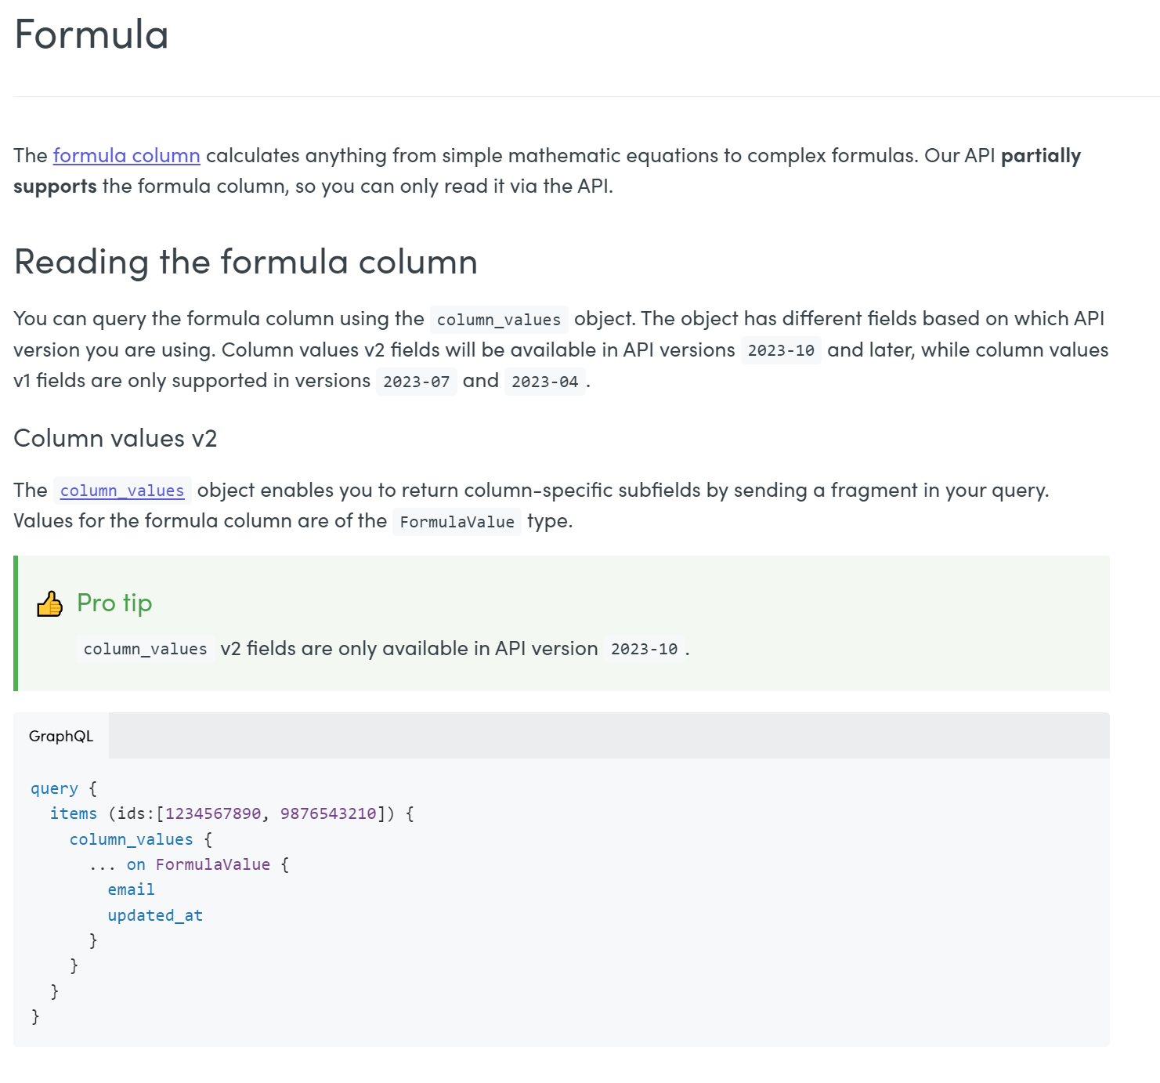Click the "Formula" page title

click(92, 34)
